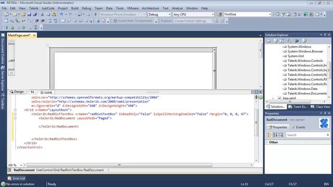Click the green Start Debugging arrow
333x187 pixels.
pyautogui.click(x=96, y=15)
